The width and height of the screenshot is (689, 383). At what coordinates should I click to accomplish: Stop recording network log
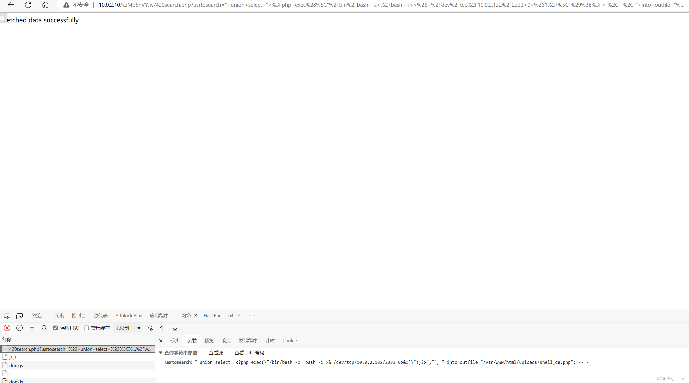tap(7, 328)
